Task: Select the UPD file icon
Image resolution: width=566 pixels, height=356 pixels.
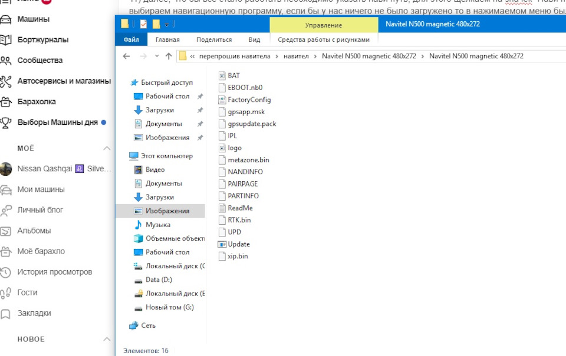Action: (x=222, y=232)
